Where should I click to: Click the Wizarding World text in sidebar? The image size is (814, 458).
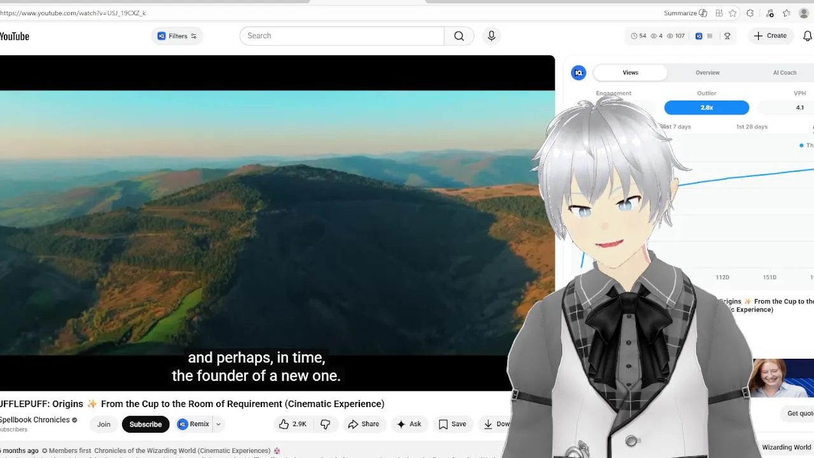tap(787, 447)
